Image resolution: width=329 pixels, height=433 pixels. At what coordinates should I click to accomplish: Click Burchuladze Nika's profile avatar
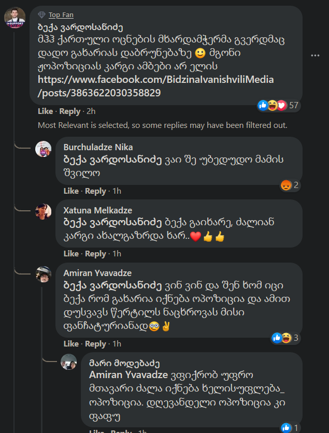coord(44,148)
